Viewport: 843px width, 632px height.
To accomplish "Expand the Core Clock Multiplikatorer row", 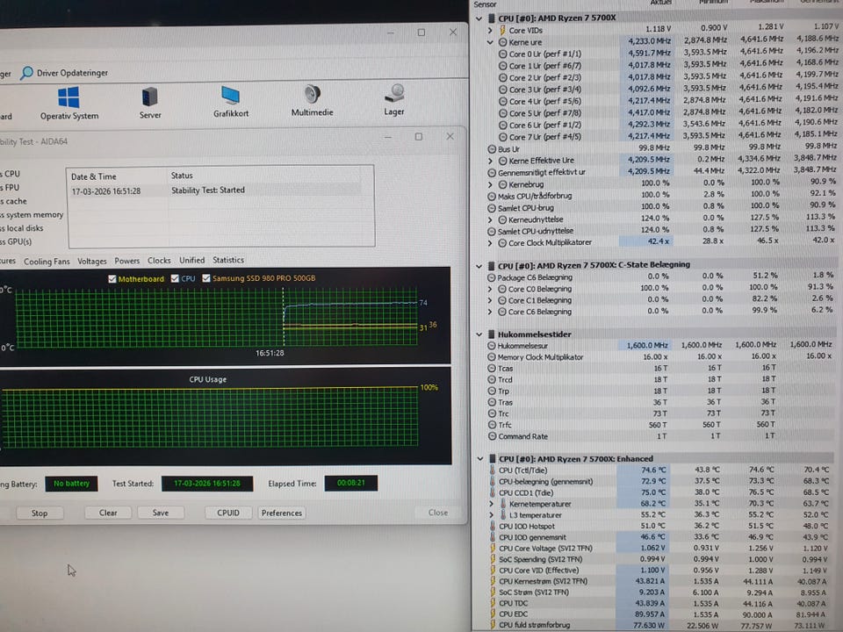I will [491, 242].
